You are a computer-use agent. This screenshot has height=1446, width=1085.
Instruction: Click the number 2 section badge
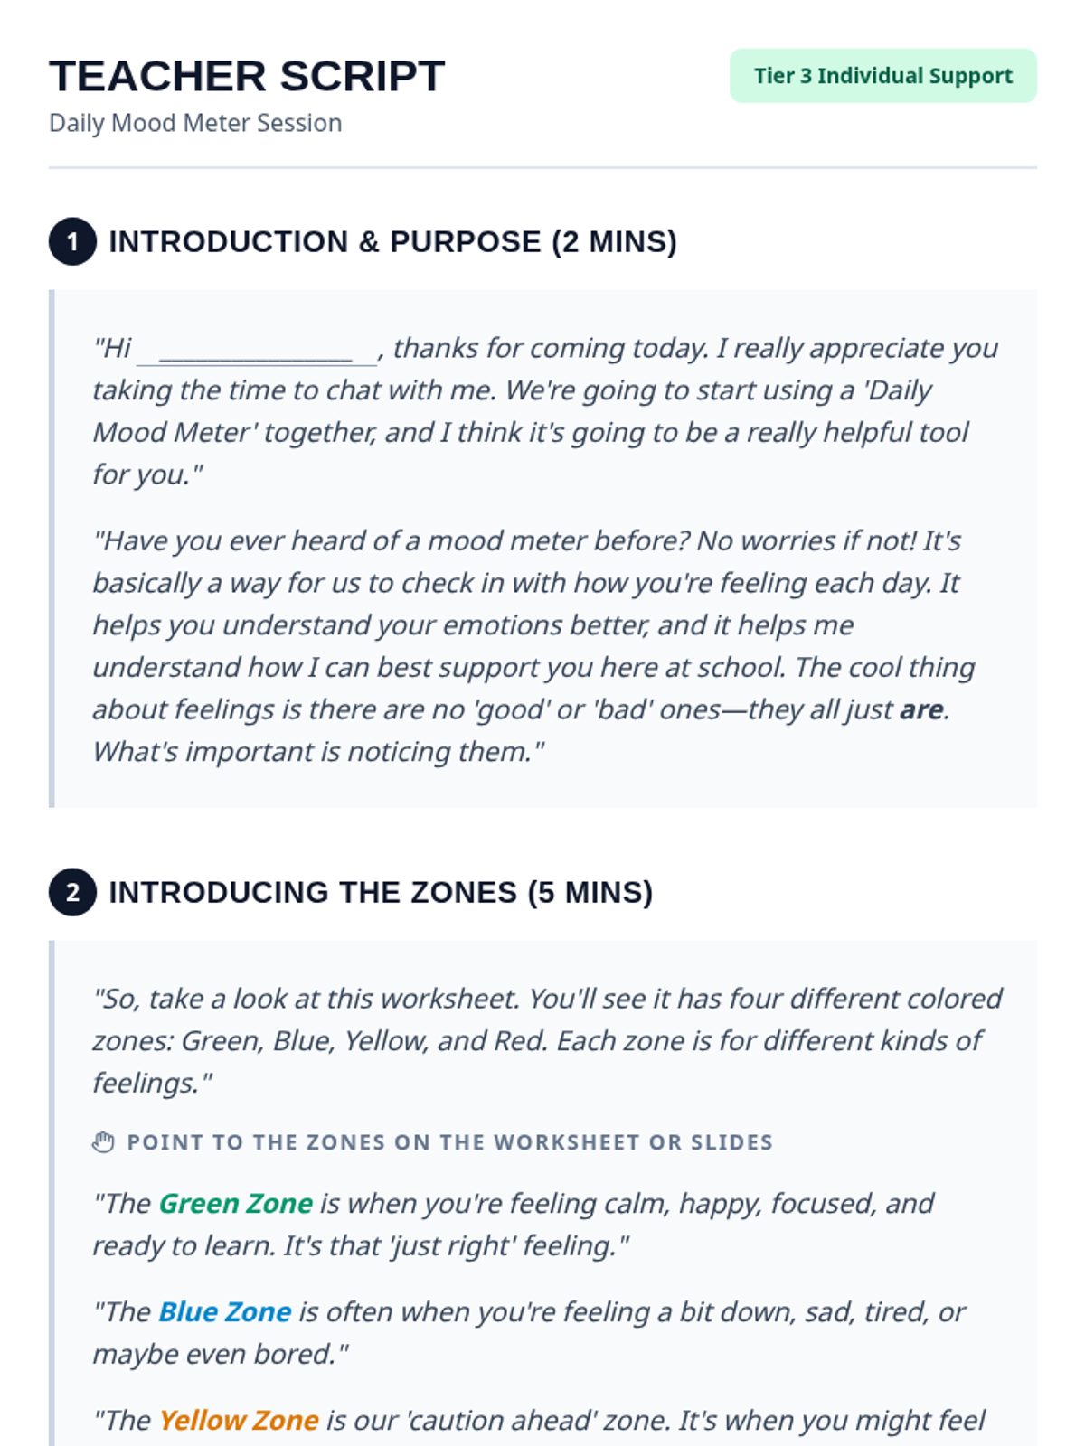tap(72, 893)
